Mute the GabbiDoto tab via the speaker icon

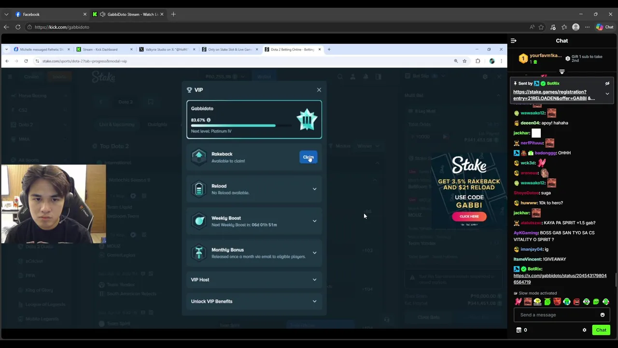tap(102, 14)
